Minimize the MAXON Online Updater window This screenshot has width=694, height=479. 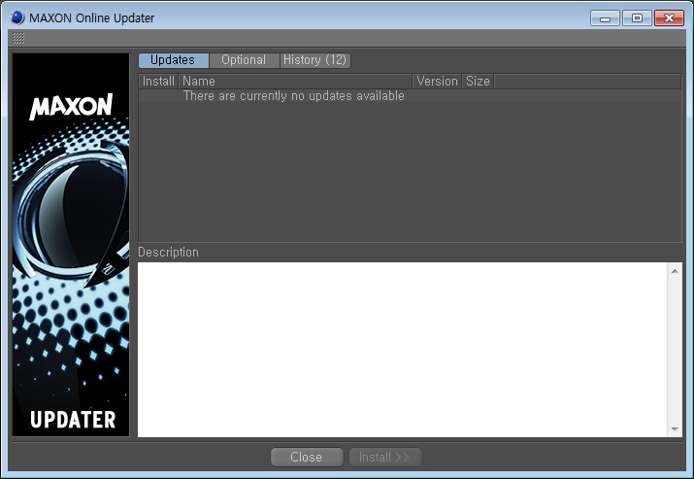click(605, 18)
